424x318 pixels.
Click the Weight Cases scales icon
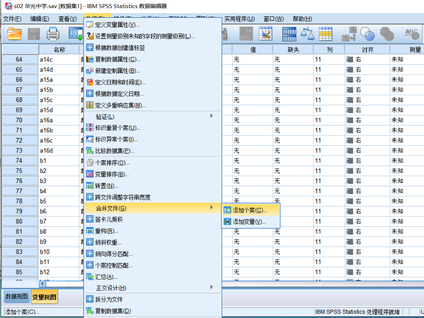307,34
